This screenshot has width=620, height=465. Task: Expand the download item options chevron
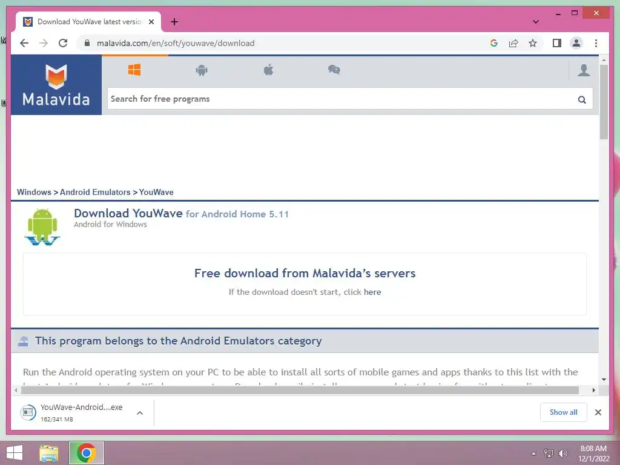click(140, 413)
